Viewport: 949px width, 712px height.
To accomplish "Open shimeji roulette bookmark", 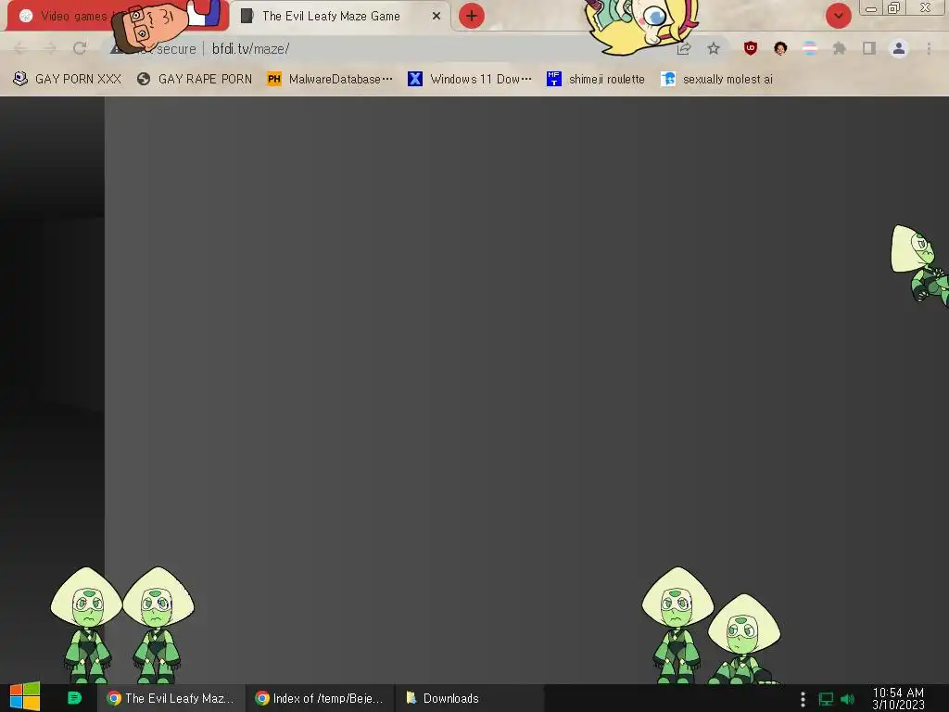I will 596,79.
